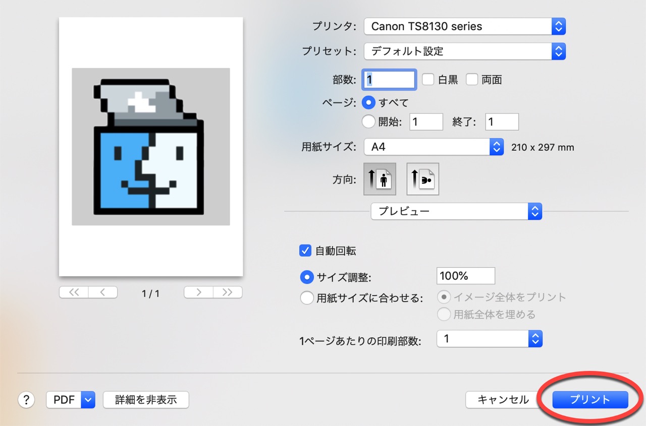Enable the 白黒 checkbox
The image size is (646, 426).
click(x=428, y=79)
